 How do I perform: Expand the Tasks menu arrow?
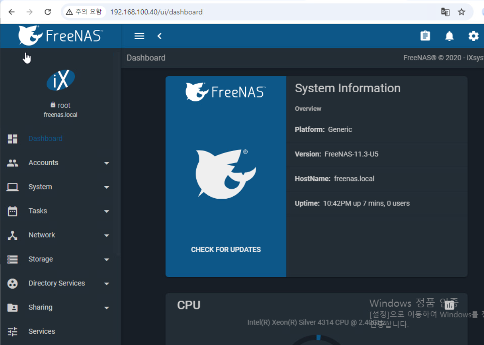click(x=107, y=211)
